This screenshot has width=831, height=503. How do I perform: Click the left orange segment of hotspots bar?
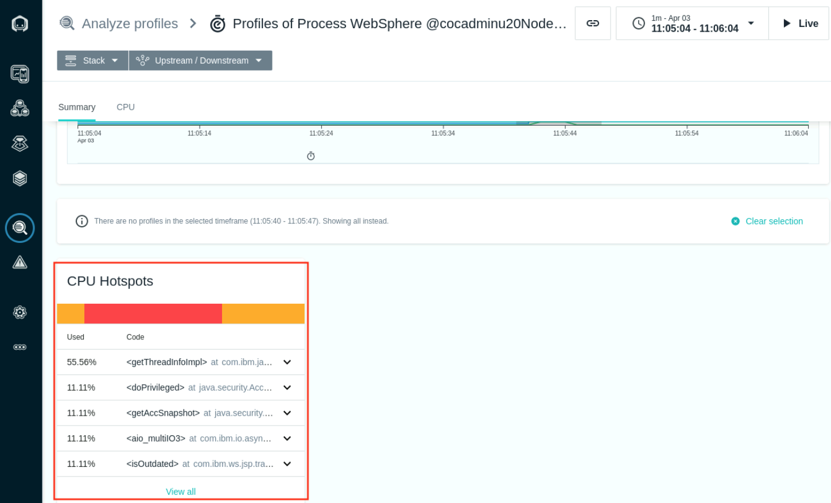click(71, 314)
